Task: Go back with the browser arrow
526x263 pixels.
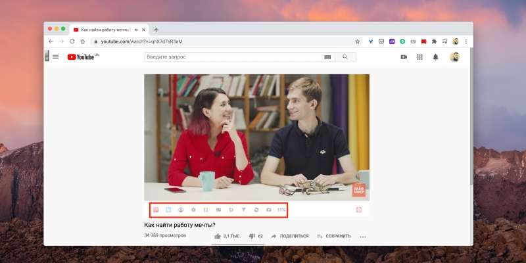Action: pyautogui.click(x=51, y=41)
